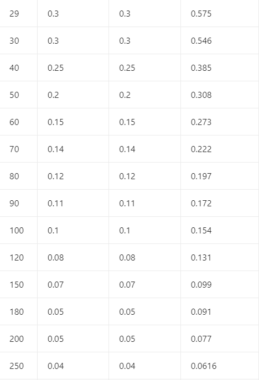This screenshot has height=380, width=259.
Task: Select the 0.172 value cell
Action: coord(220,204)
